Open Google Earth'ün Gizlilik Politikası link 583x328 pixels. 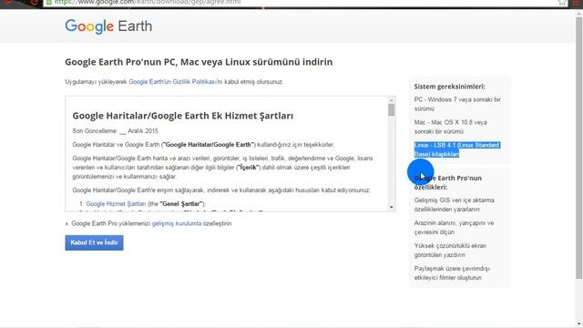pyautogui.click(x=173, y=82)
